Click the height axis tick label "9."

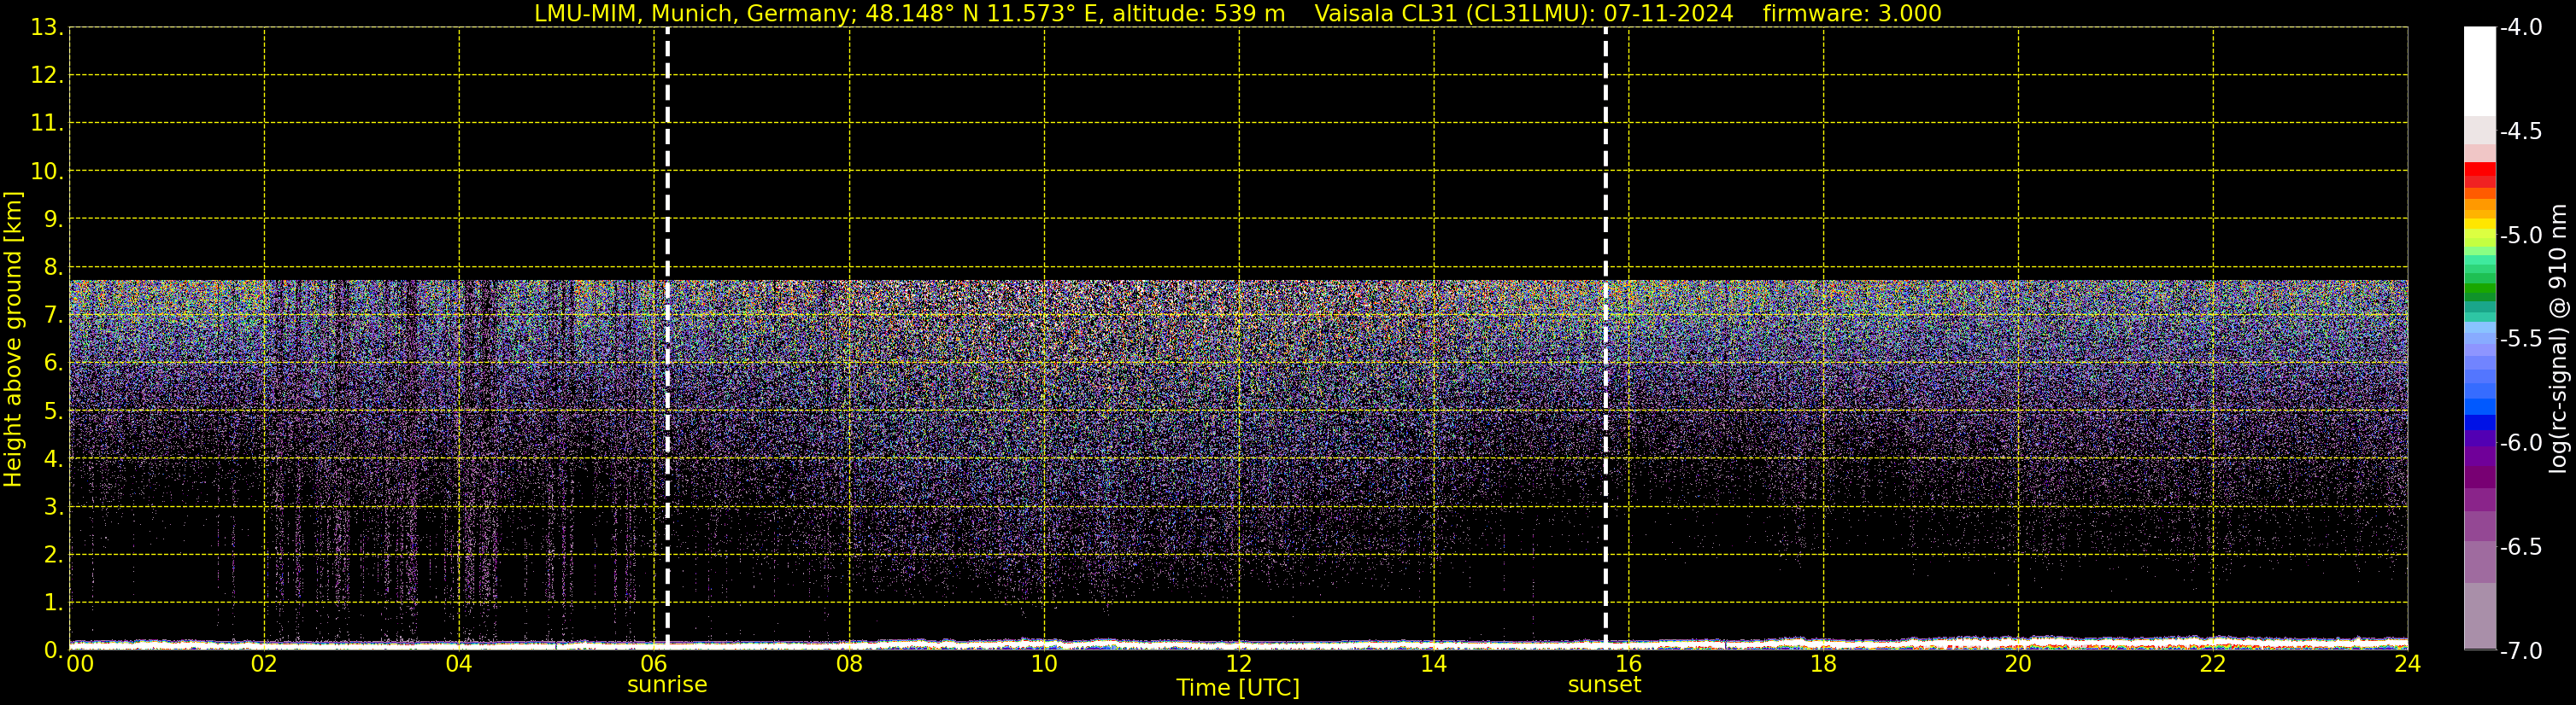(x=53, y=218)
